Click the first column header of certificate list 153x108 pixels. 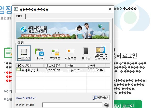coord(30,66)
